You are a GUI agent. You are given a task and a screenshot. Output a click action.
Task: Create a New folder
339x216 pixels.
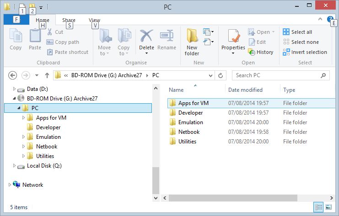(x=192, y=42)
